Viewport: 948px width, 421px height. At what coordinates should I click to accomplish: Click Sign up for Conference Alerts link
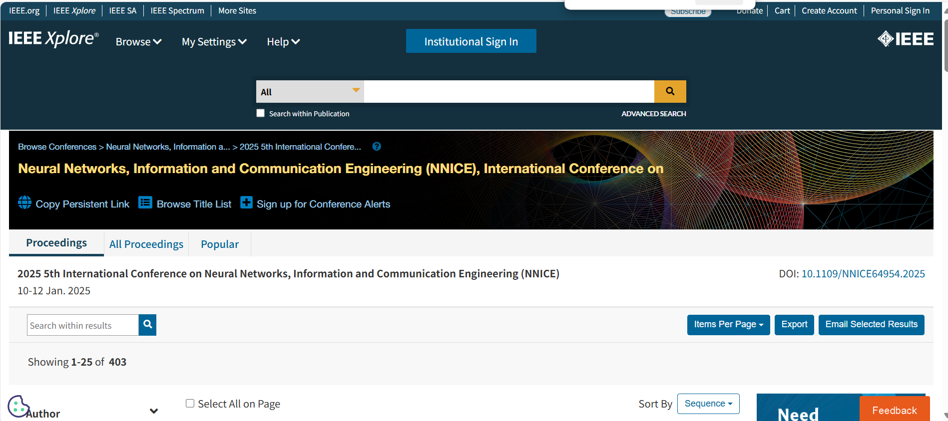click(x=324, y=204)
